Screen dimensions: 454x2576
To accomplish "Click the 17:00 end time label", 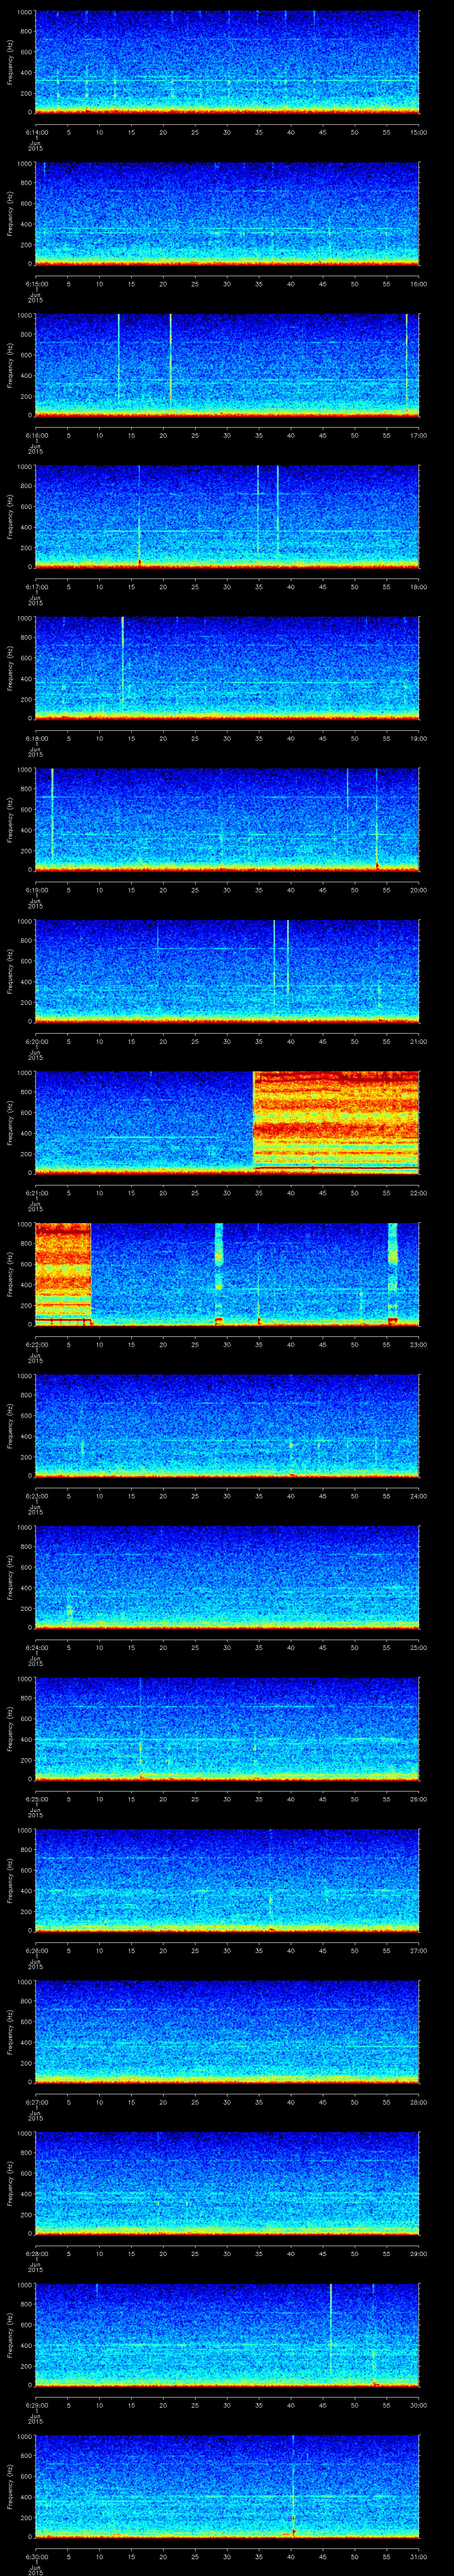I will pyautogui.click(x=419, y=435).
